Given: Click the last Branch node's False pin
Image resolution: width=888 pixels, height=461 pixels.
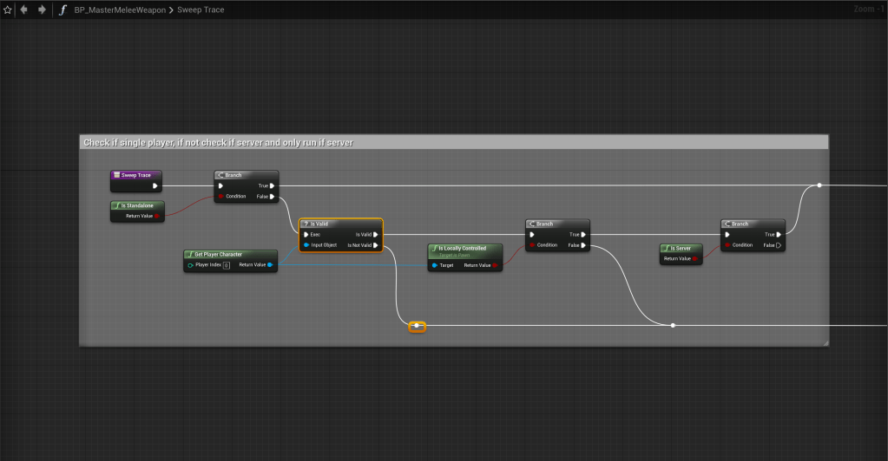Looking at the screenshot, I should [779, 245].
